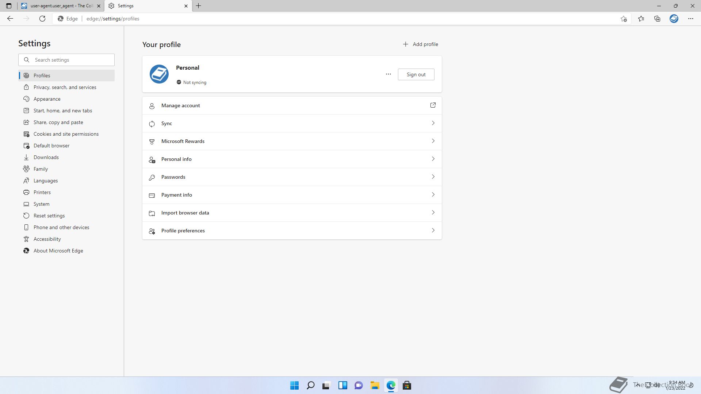Click the profile avatar in toolbar
This screenshot has height=394, width=701.
coord(674,19)
